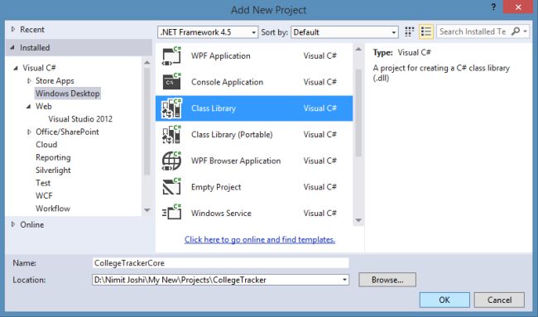Select Visual Studio 2012 under Web
The height and width of the screenshot is (317, 538).
(80, 119)
